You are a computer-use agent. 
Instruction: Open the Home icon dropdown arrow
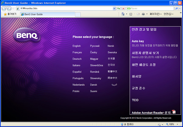pyautogui.click(x=127, y=14)
